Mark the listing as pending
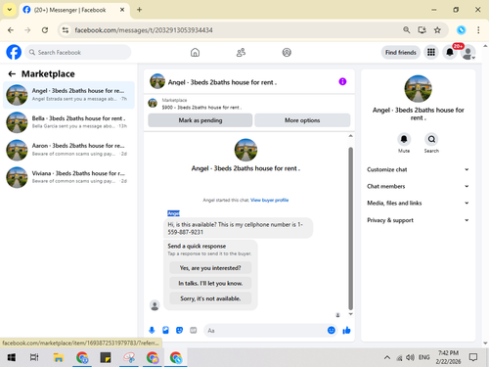489x367 pixels. click(200, 120)
